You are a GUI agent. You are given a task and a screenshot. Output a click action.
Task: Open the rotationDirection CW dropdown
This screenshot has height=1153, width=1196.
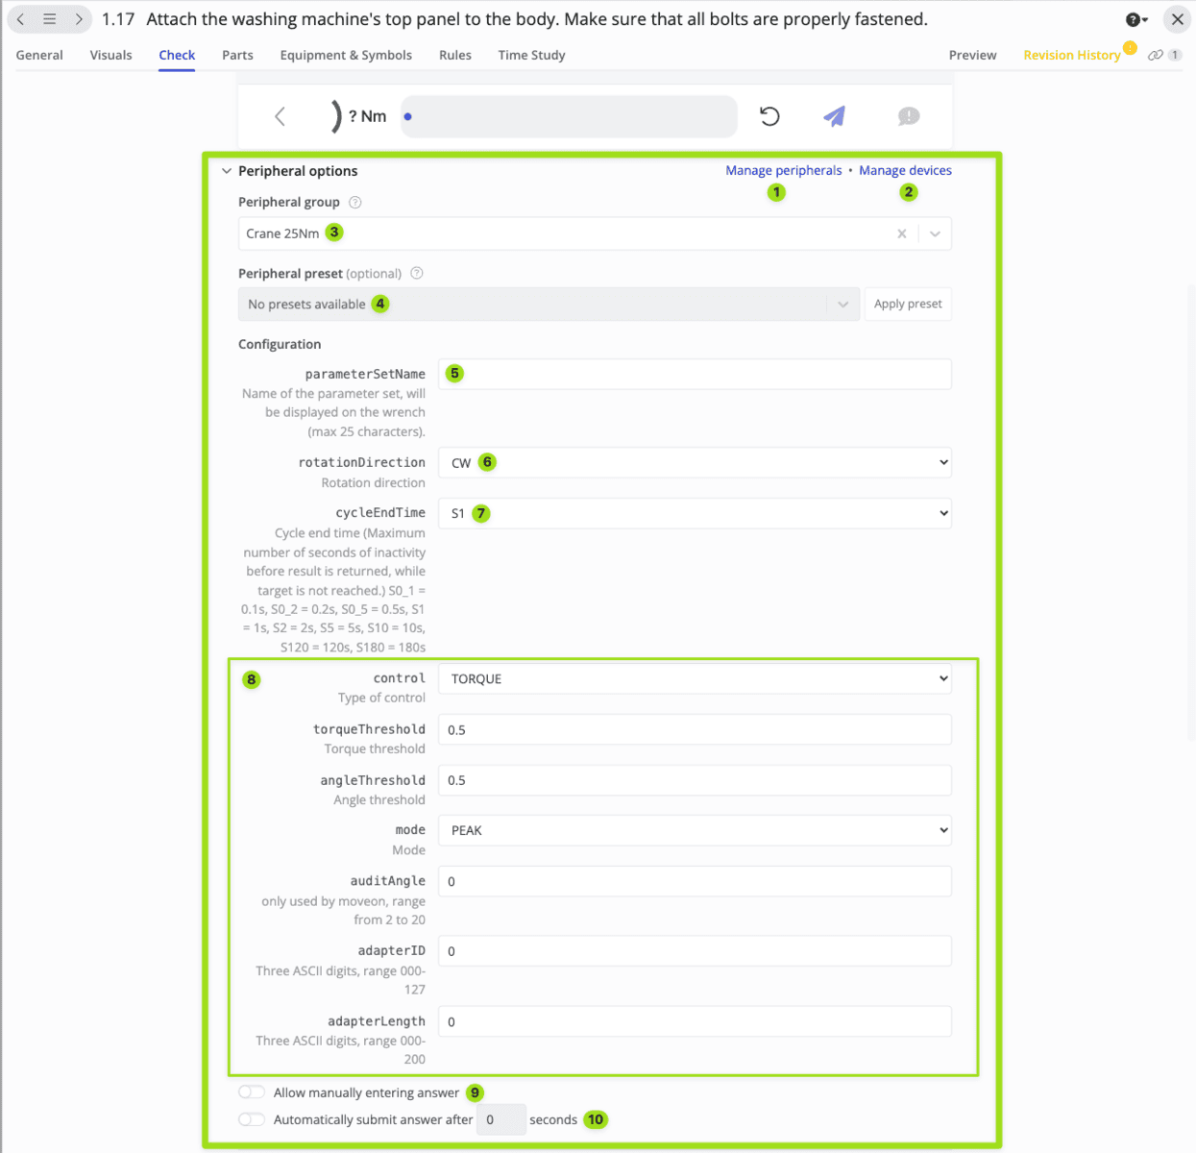click(x=694, y=462)
